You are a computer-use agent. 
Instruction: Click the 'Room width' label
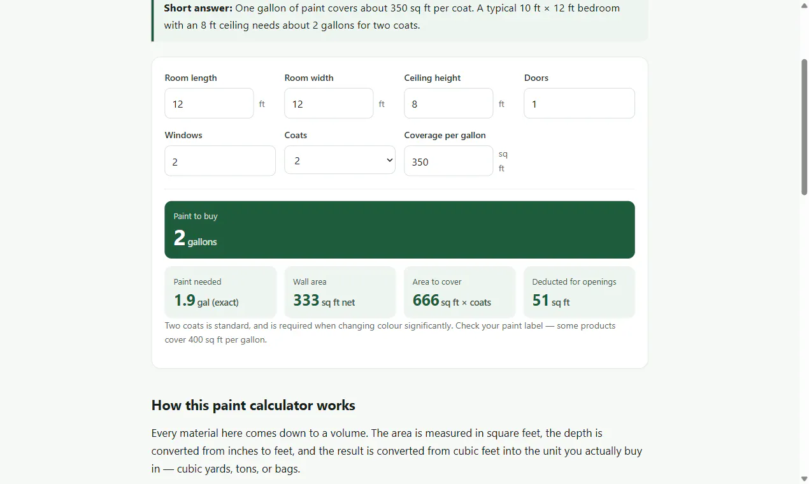pos(309,78)
